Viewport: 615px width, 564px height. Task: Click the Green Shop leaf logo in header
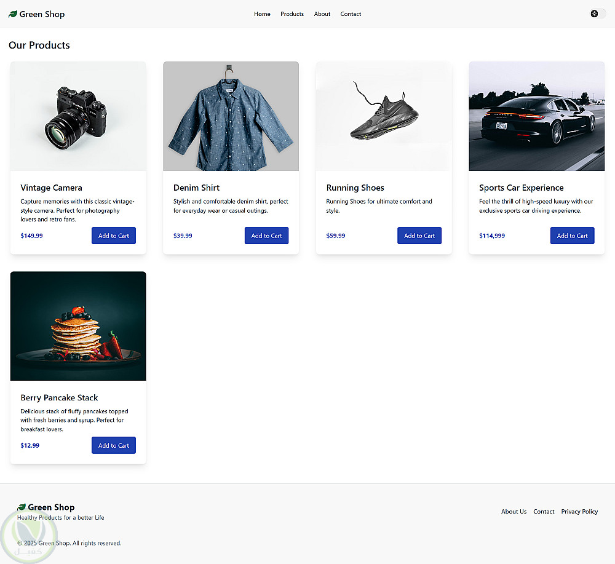point(13,14)
